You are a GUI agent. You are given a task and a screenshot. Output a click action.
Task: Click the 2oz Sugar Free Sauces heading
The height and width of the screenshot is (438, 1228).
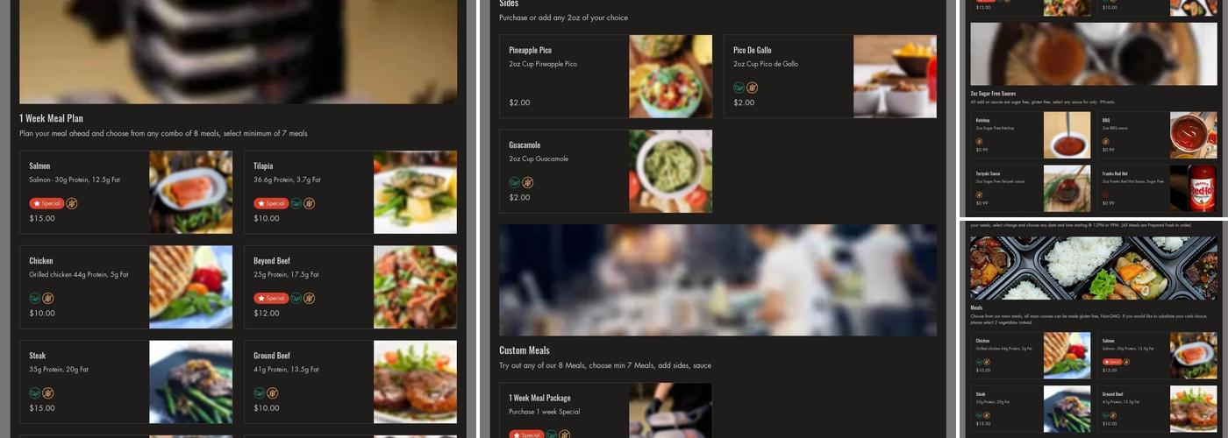[993, 94]
